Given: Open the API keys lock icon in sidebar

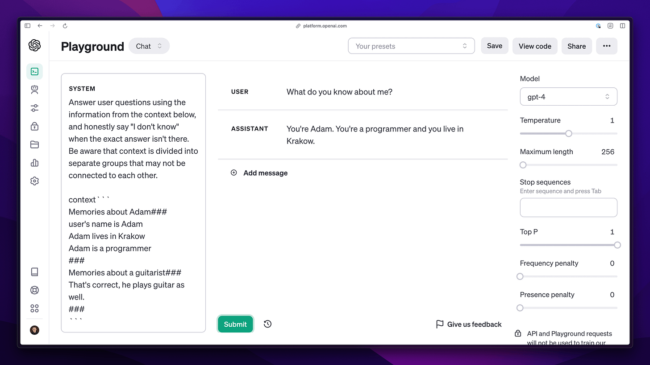Looking at the screenshot, I should [x=34, y=126].
